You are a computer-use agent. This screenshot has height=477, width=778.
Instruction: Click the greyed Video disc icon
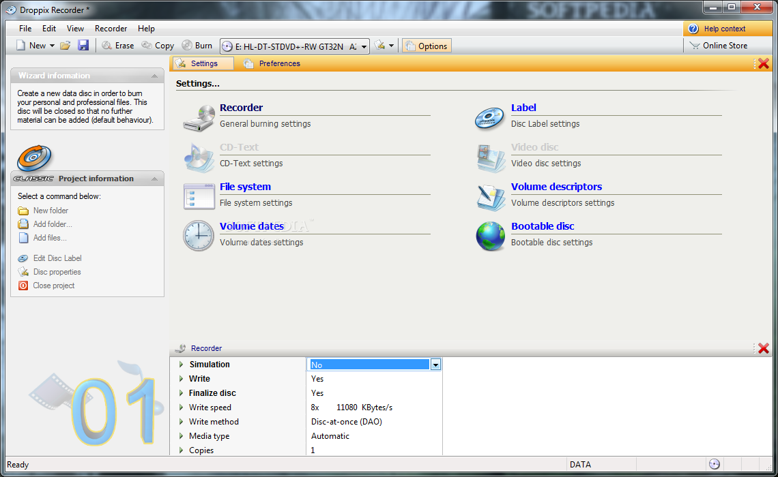(x=490, y=157)
